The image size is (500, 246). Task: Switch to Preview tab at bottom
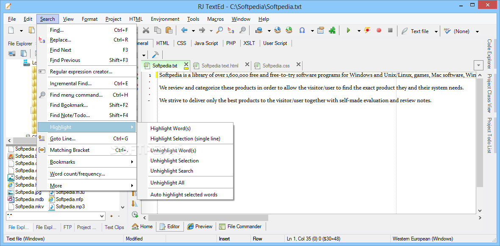tap(200, 226)
